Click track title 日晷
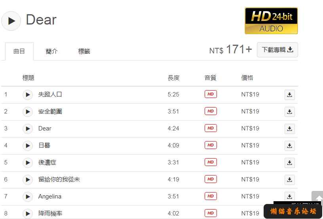323x219 pixels. pos(44,145)
